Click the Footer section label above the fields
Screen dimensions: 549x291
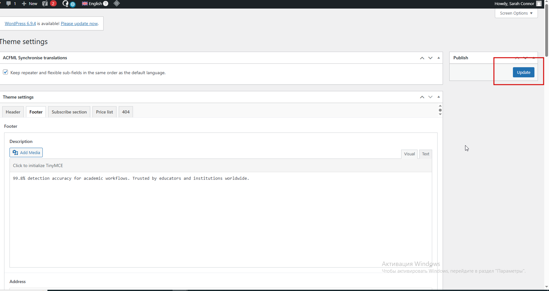coord(11,126)
